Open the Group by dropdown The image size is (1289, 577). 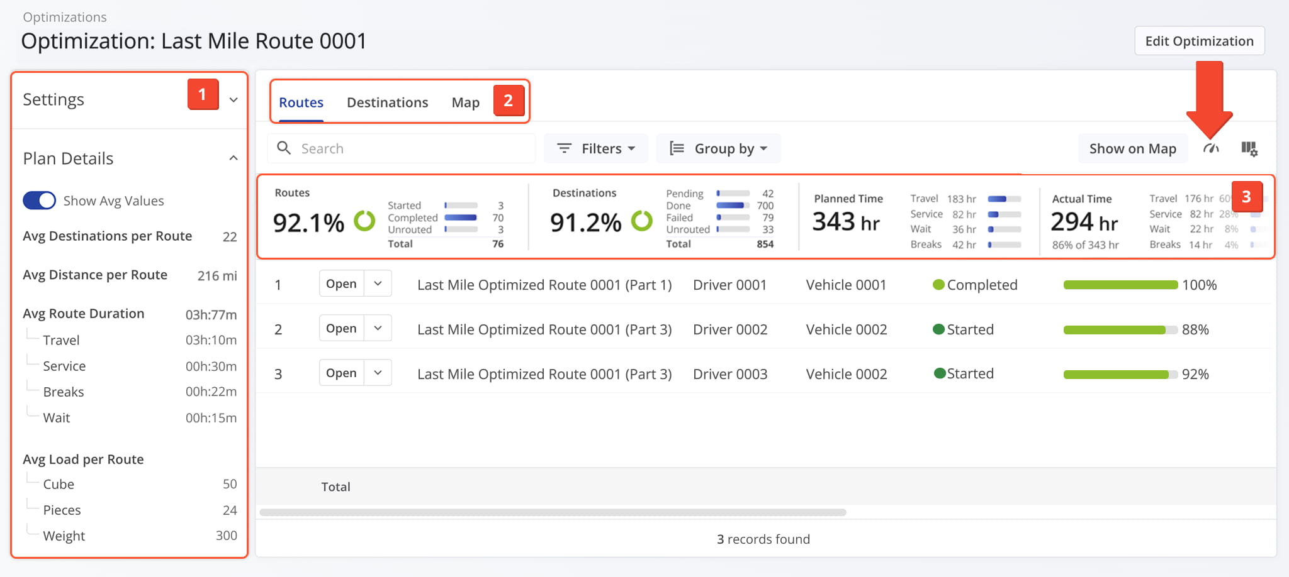coord(718,148)
